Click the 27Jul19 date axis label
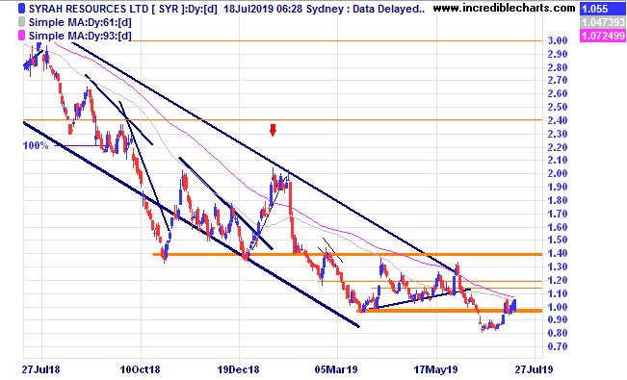The width and height of the screenshot is (627, 380). (534, 369)
